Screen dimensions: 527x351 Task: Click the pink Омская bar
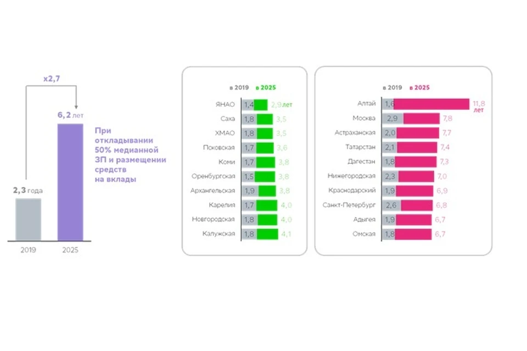tap(413, 234)
